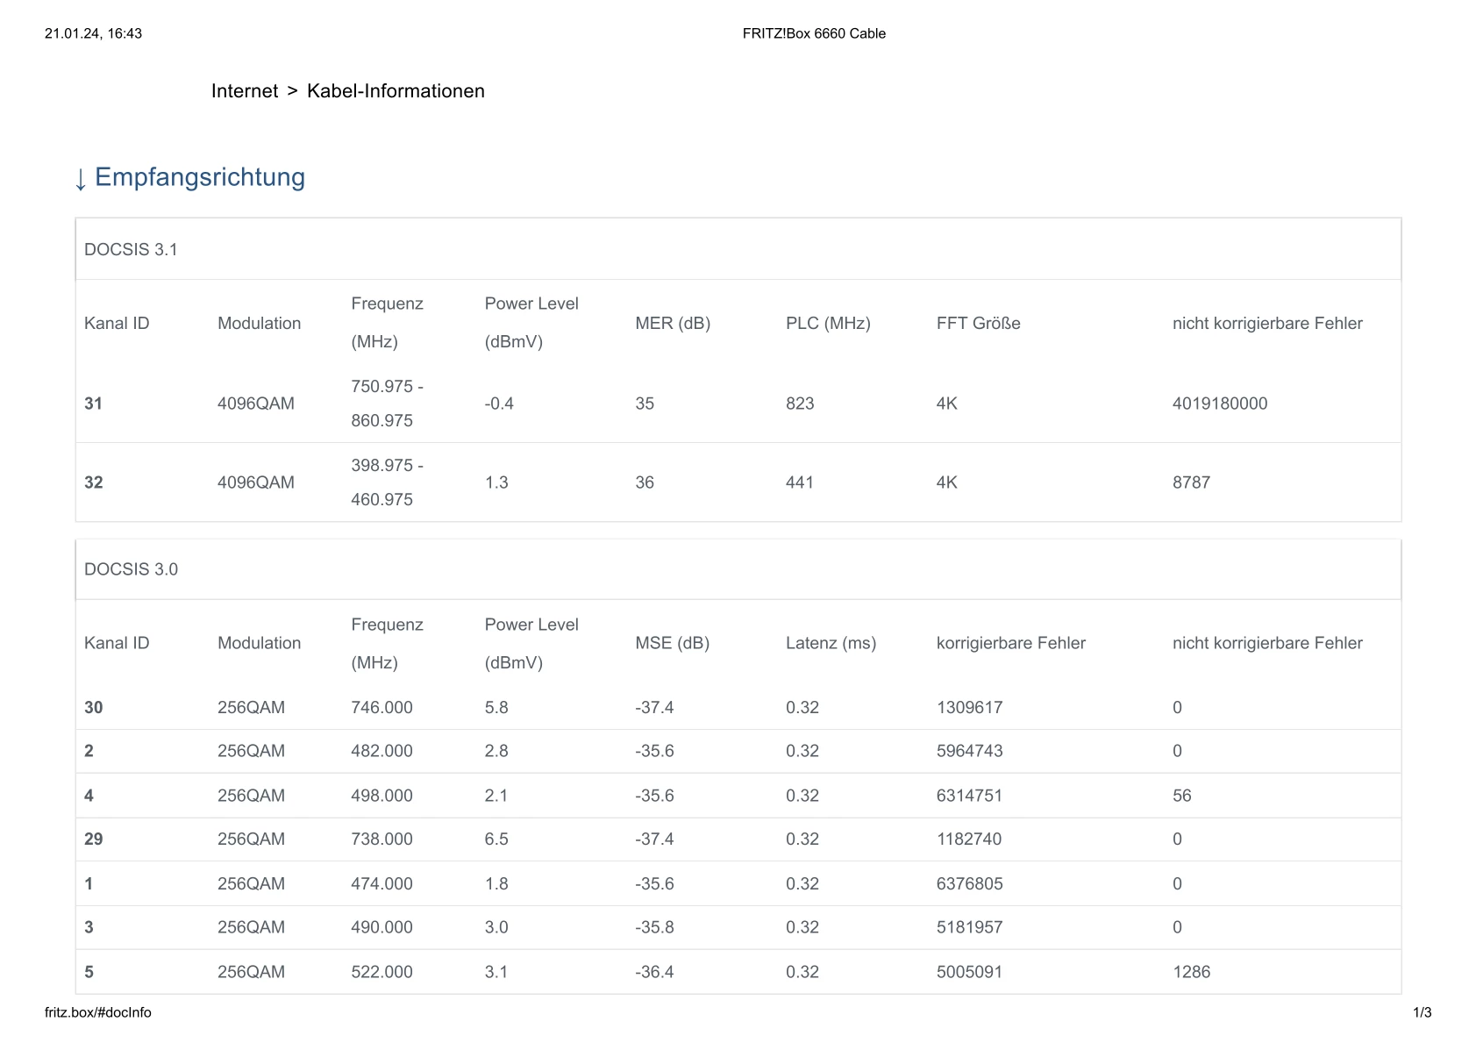Click the korrigierbare Fehler column header
This screenshot has width=1476, height=1043.
point(1010,643)
